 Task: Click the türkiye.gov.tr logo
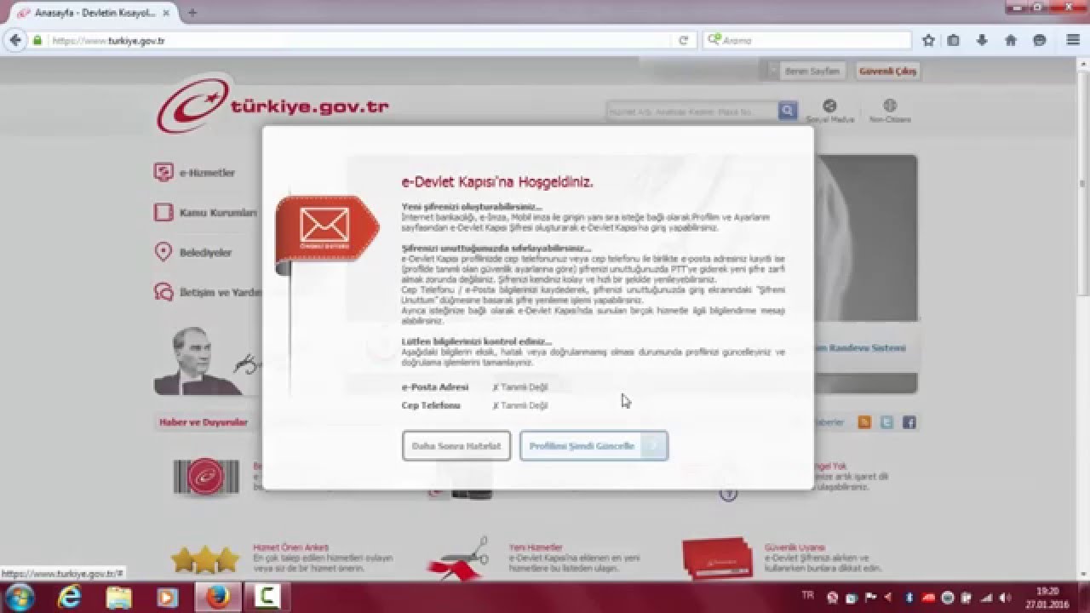coord(272,104)
